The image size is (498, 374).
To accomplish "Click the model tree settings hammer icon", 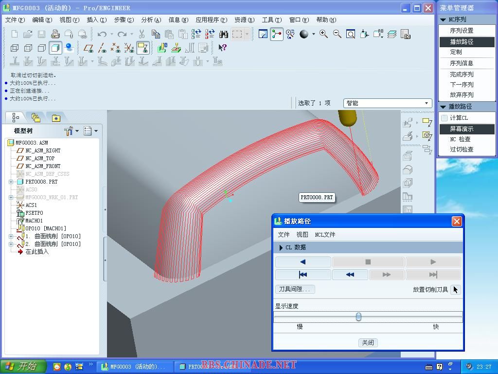I will (x=68, y=131).
